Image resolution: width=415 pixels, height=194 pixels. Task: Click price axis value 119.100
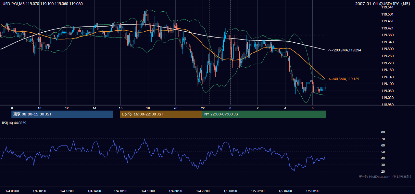387,84
